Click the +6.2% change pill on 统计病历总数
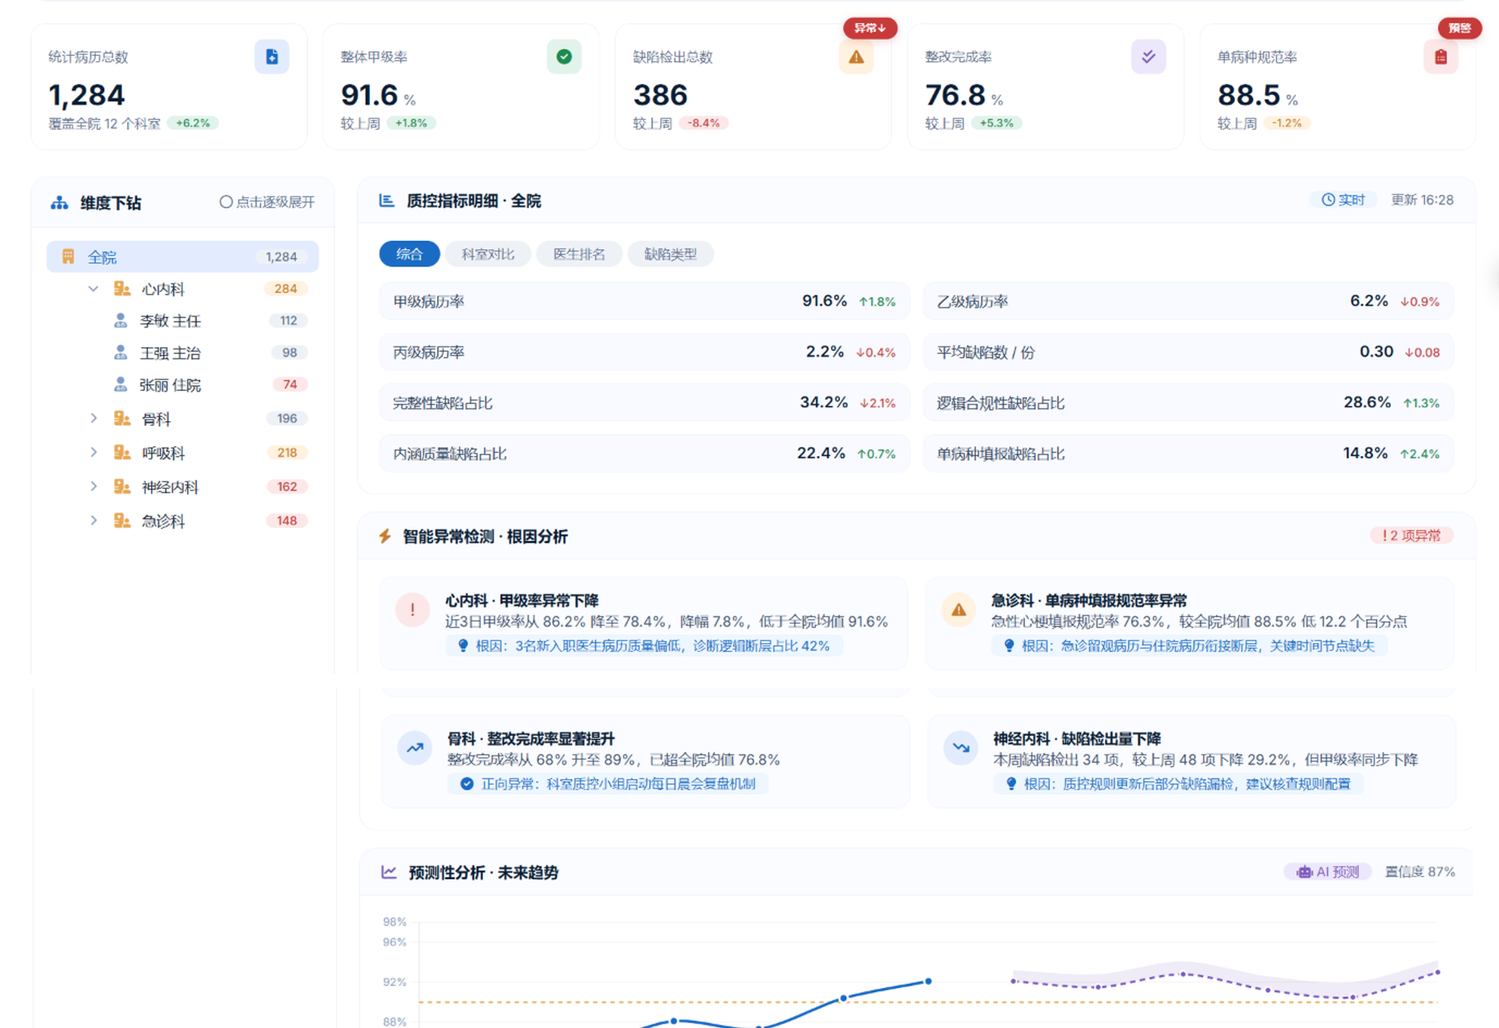Screen dimensions: 1499x1028 tap(193, 123)
